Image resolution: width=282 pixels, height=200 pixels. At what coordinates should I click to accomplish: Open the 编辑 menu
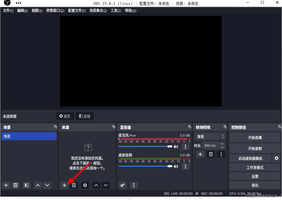click(22, 11)
